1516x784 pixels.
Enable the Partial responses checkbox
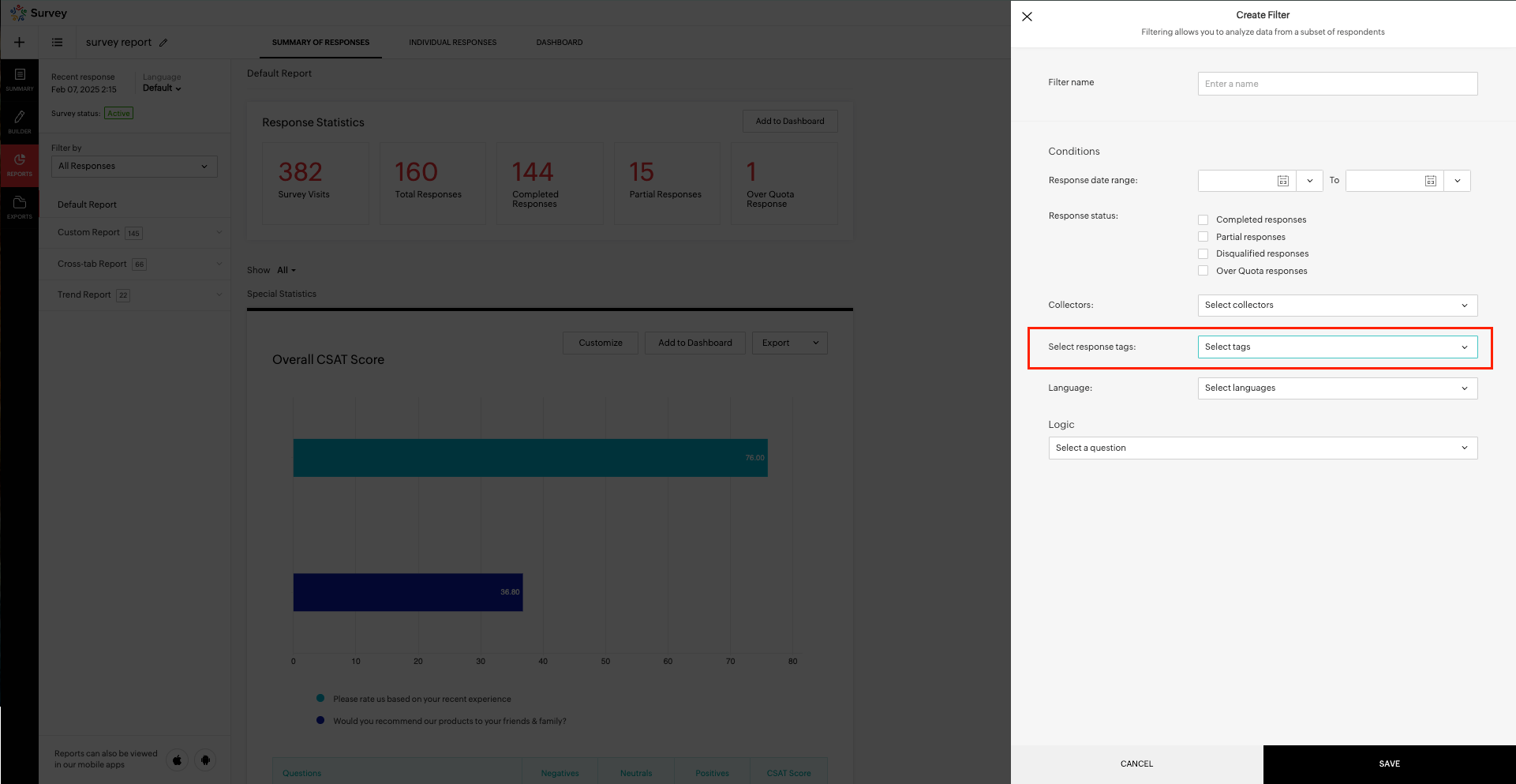1203,237
